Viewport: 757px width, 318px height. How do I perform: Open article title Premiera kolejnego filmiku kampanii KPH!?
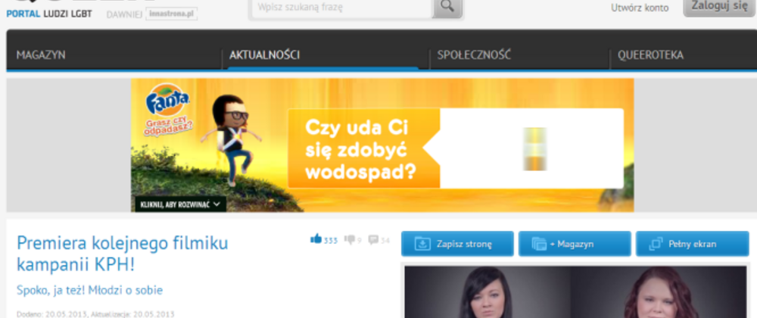pos(122,254)
